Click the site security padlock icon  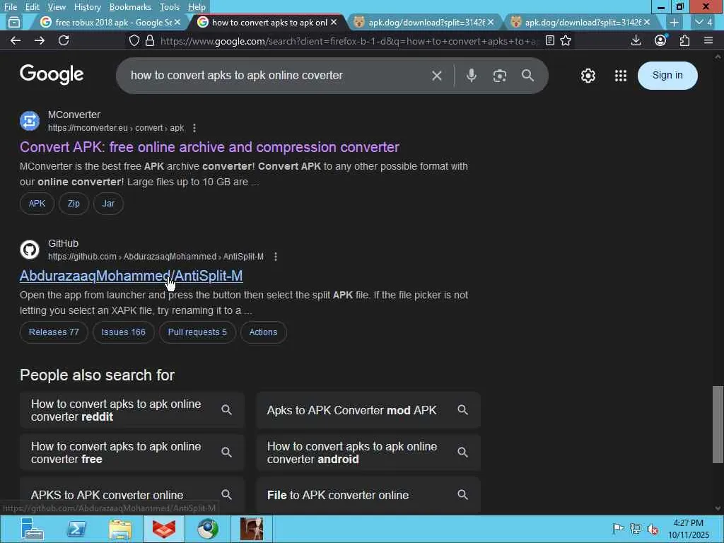[150, 40]
